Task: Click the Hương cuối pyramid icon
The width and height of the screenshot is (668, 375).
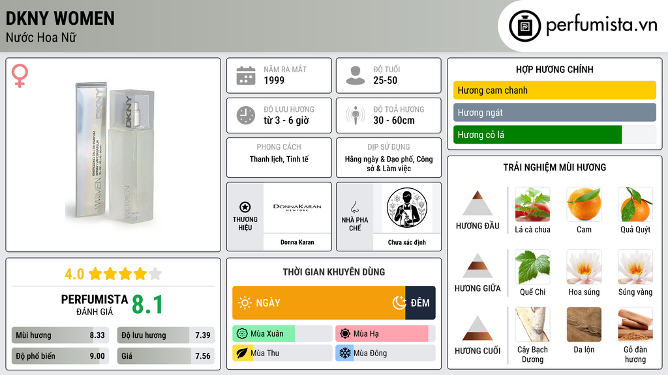Action: pos(478,328)
